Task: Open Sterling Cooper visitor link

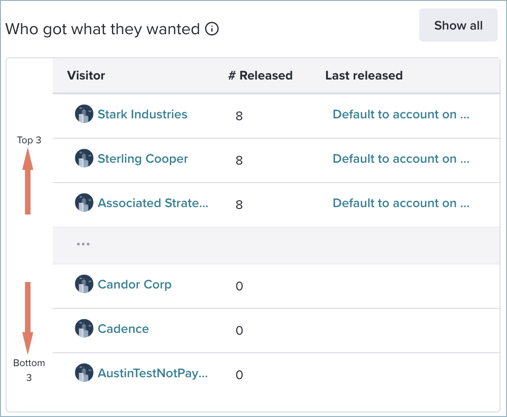Action: tap(142, 159)
